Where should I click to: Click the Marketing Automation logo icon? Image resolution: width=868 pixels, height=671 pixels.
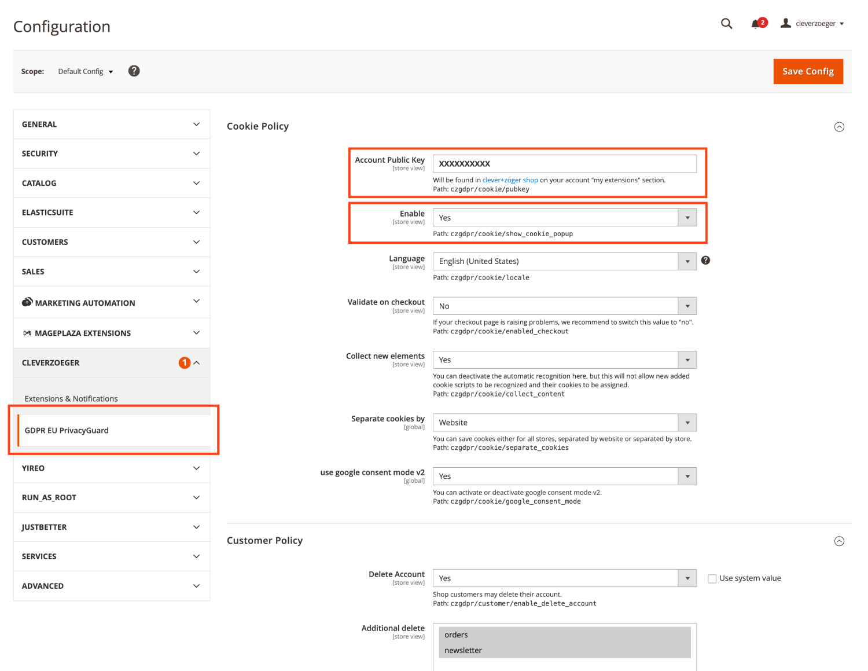click(x=27, y=302)
